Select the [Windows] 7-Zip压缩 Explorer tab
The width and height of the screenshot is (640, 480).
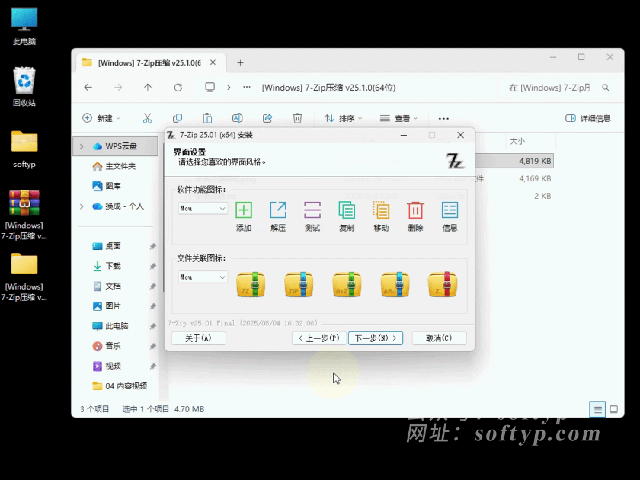click(x=149, y=63)
